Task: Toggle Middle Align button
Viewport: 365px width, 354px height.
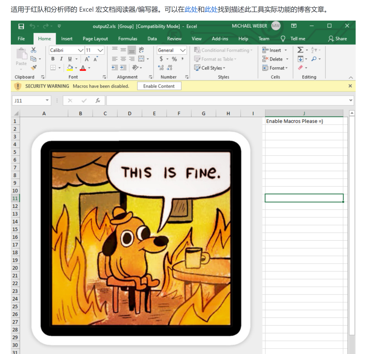Action: pos(123,49)
